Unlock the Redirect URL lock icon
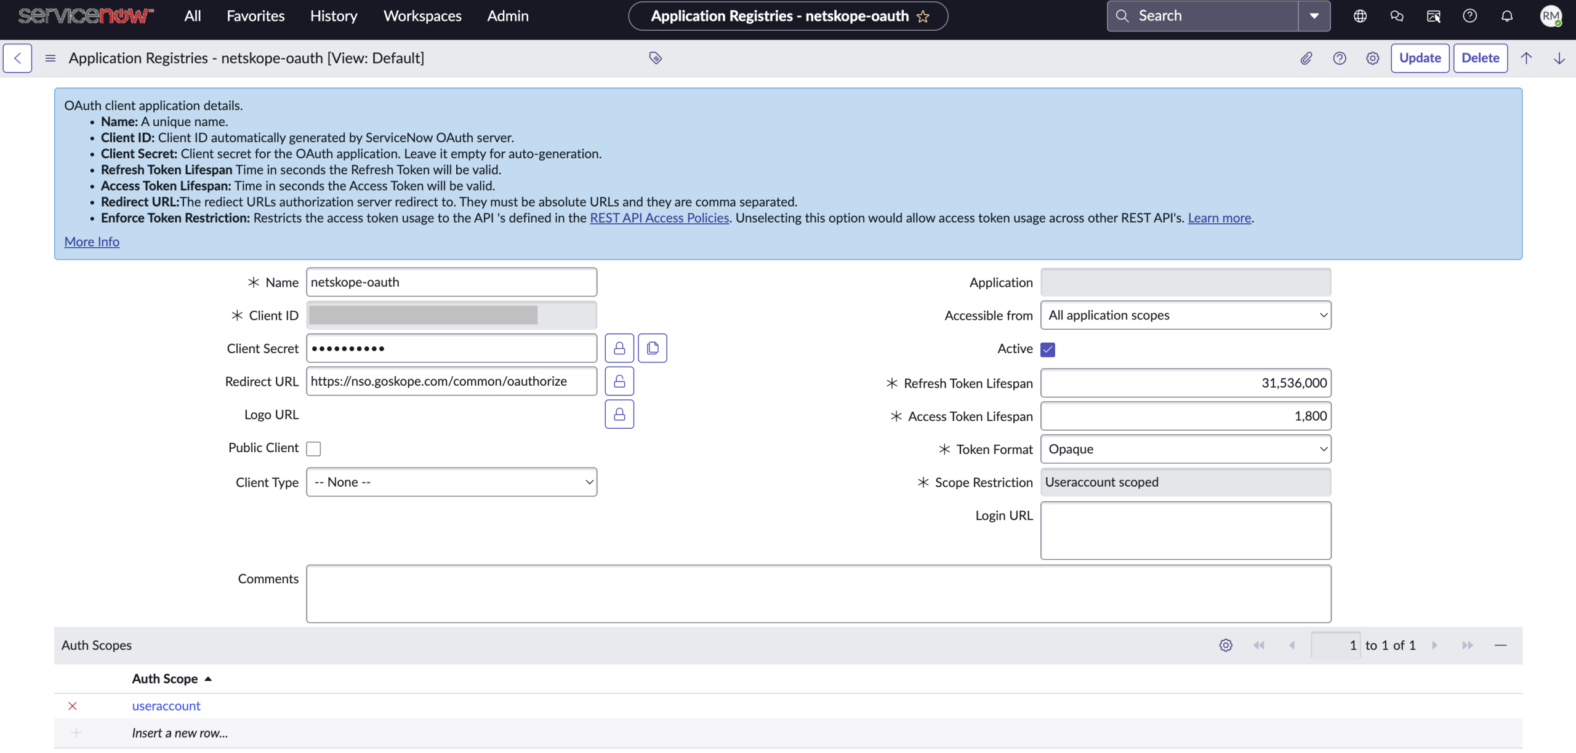Screen dimensions: 1576x753 (619, 381)
